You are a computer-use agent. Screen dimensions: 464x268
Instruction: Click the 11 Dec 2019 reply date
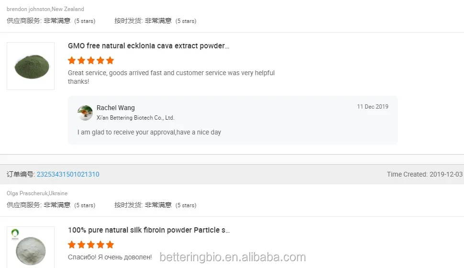tap(373, 107)
